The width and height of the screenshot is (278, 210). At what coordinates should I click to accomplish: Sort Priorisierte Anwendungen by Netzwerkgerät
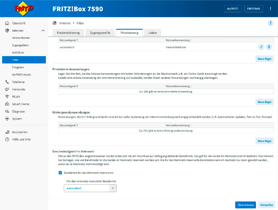pyautogui.click(x=69, y=86)
